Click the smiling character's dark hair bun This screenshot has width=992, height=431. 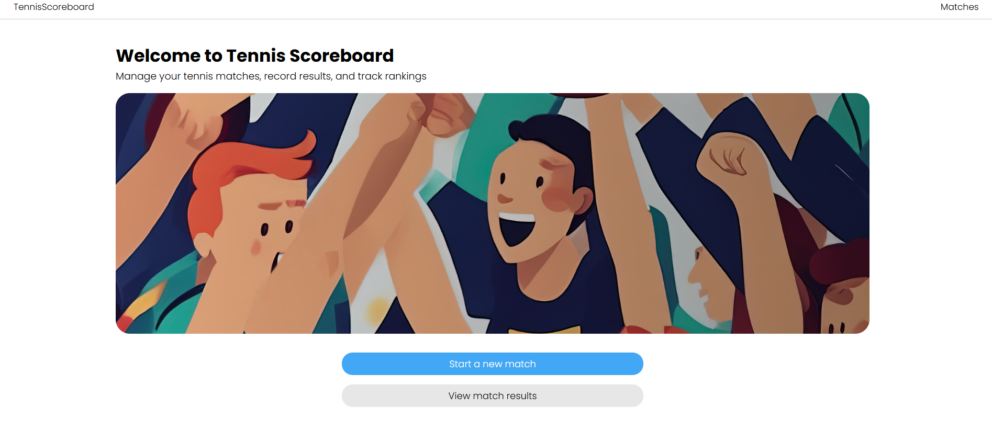(x=516, y=129)
